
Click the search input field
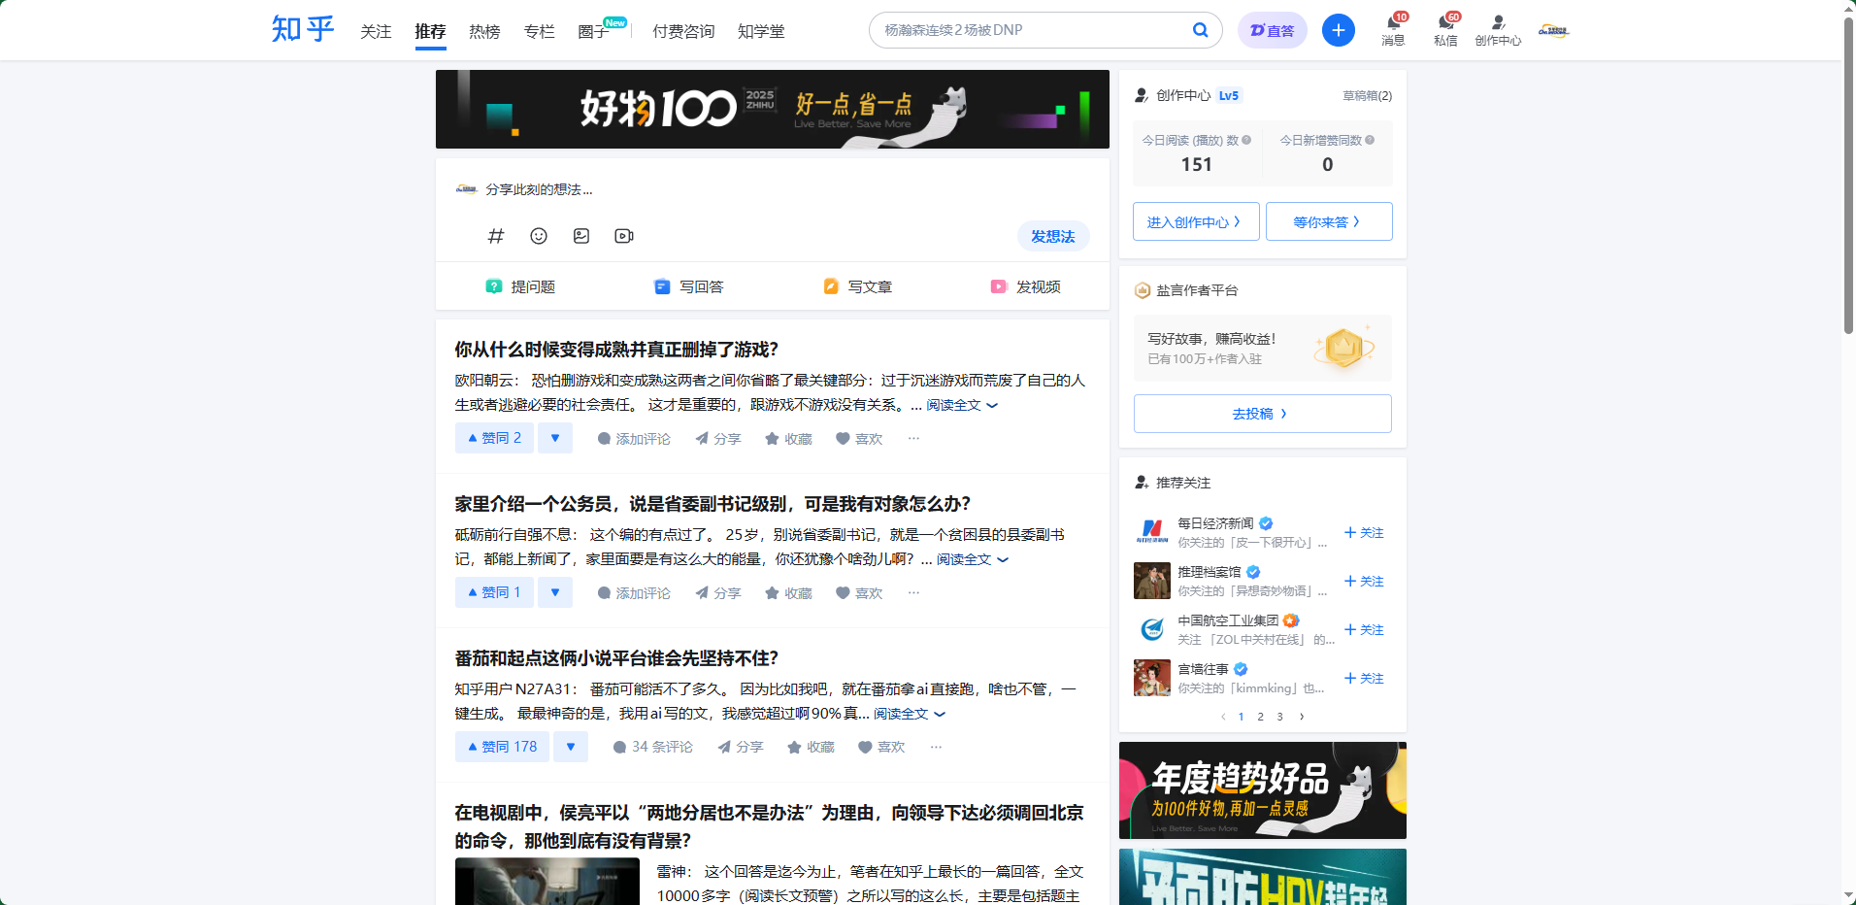point(1029,30)
